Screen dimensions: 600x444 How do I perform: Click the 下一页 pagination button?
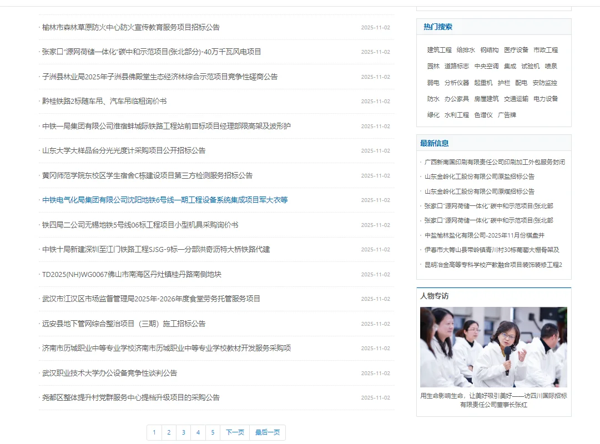coord(234,432)
